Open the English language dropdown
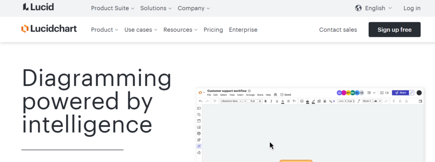The height and width of the screenshot is (162, 435). (379, 8)
